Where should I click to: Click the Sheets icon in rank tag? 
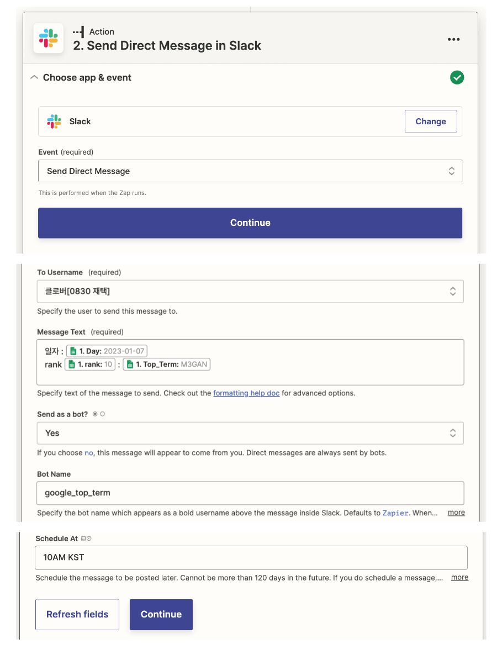click(71, 365)
